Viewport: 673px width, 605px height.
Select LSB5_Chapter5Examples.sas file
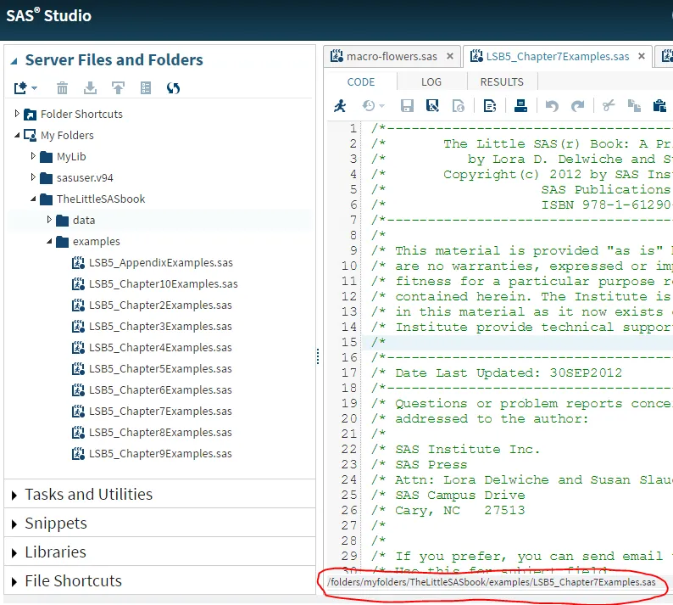(160, 368)
